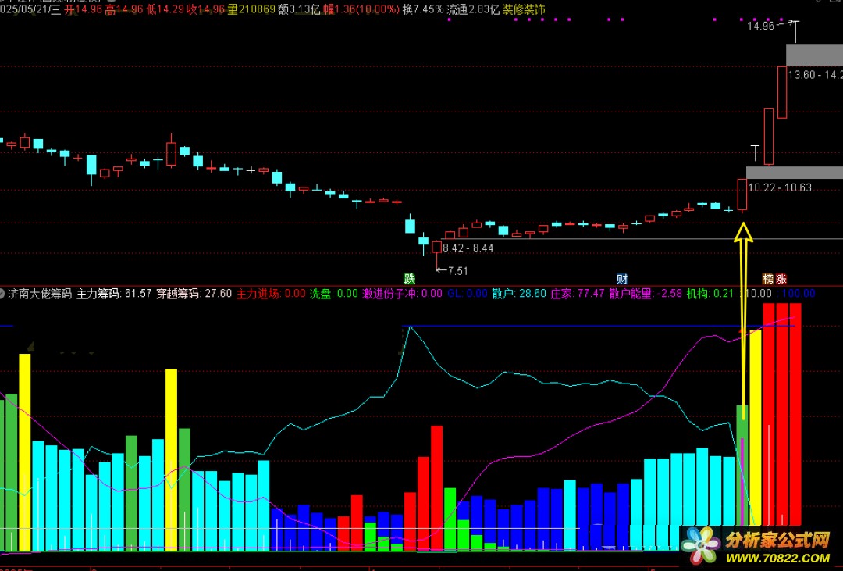Click the 开14.96 open price

pos(84,9)
